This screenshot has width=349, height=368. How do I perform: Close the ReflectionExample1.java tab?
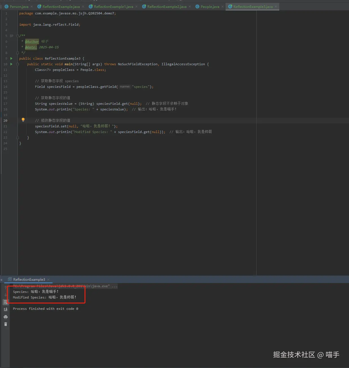pos(136,6)
